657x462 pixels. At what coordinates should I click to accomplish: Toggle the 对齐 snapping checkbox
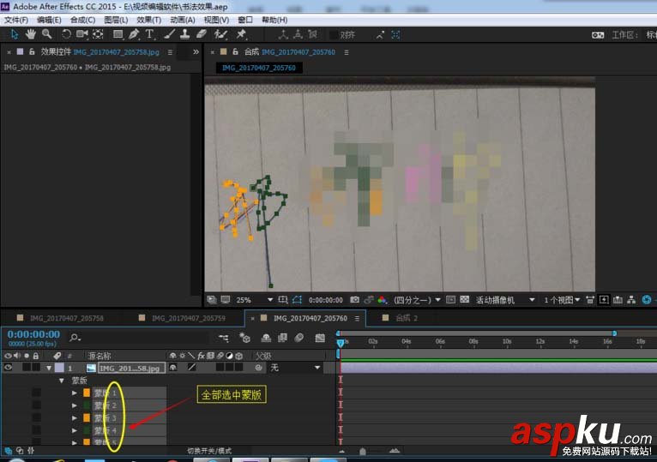(334, 35)
